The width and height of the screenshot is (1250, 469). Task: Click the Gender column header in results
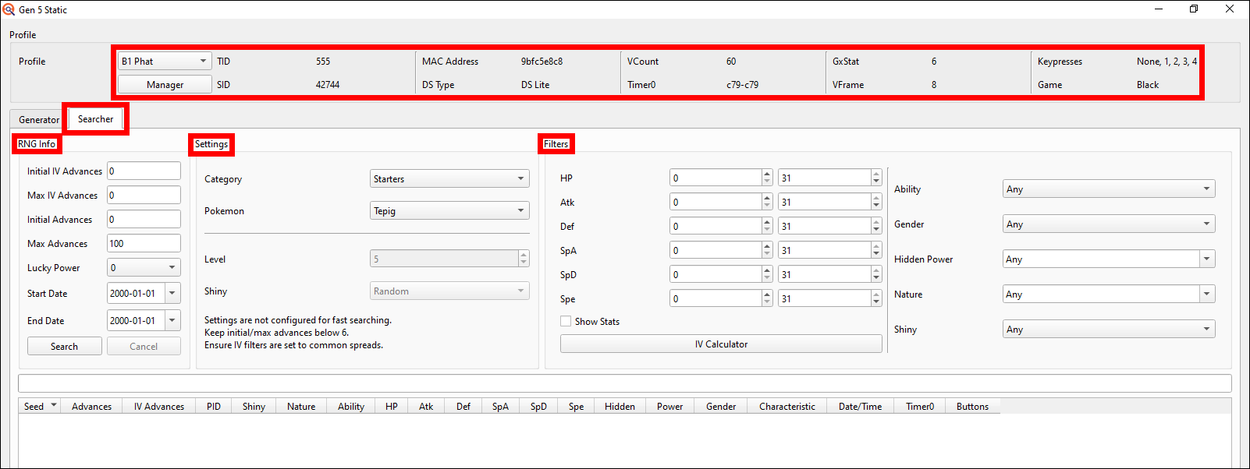click(721, 406)
